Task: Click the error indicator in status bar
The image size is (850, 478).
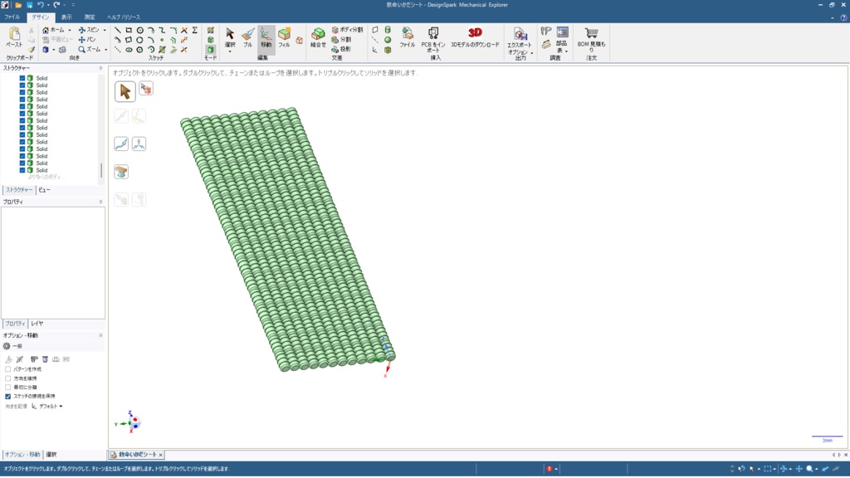Action: pos(550,469)
